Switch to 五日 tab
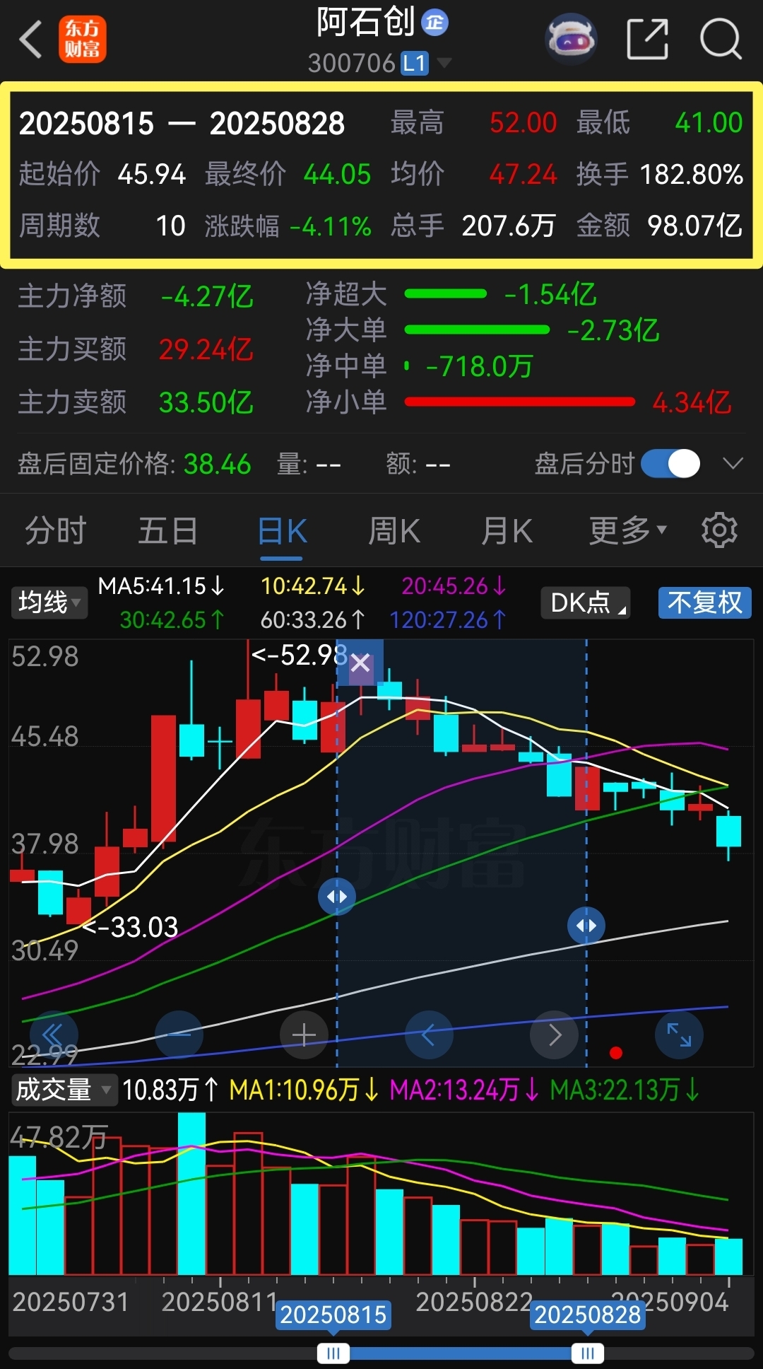Image resolution: width=763 pixels, height=1369 pixels. pos(167,530)
